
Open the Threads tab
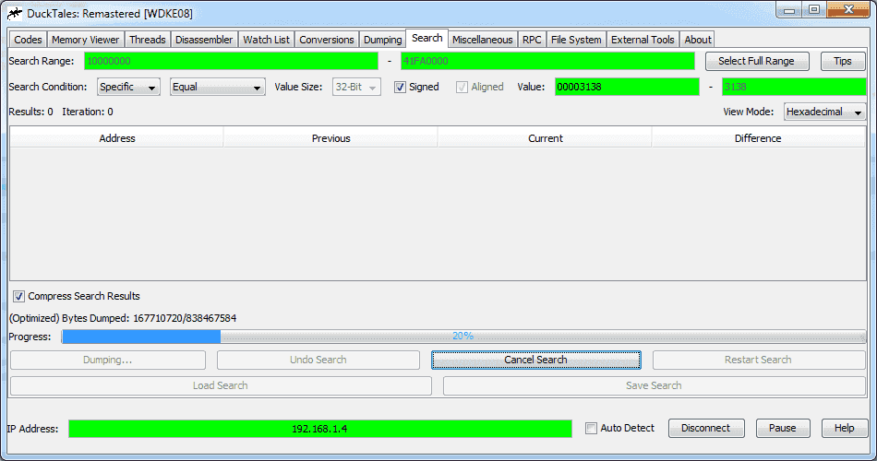pyautogui.click(x=148, y=40)
